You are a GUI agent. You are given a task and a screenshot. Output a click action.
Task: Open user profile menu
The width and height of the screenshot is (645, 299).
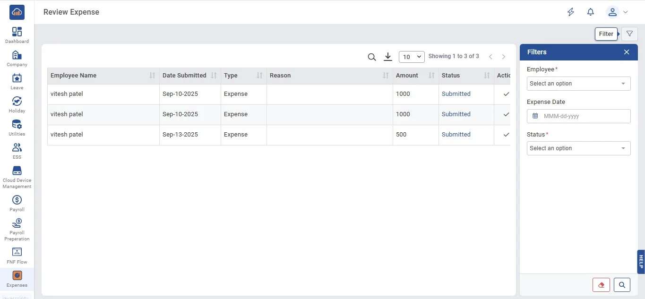(x=618, y=12)
